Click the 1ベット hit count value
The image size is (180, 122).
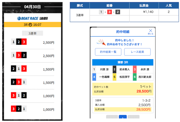(146, 87)
